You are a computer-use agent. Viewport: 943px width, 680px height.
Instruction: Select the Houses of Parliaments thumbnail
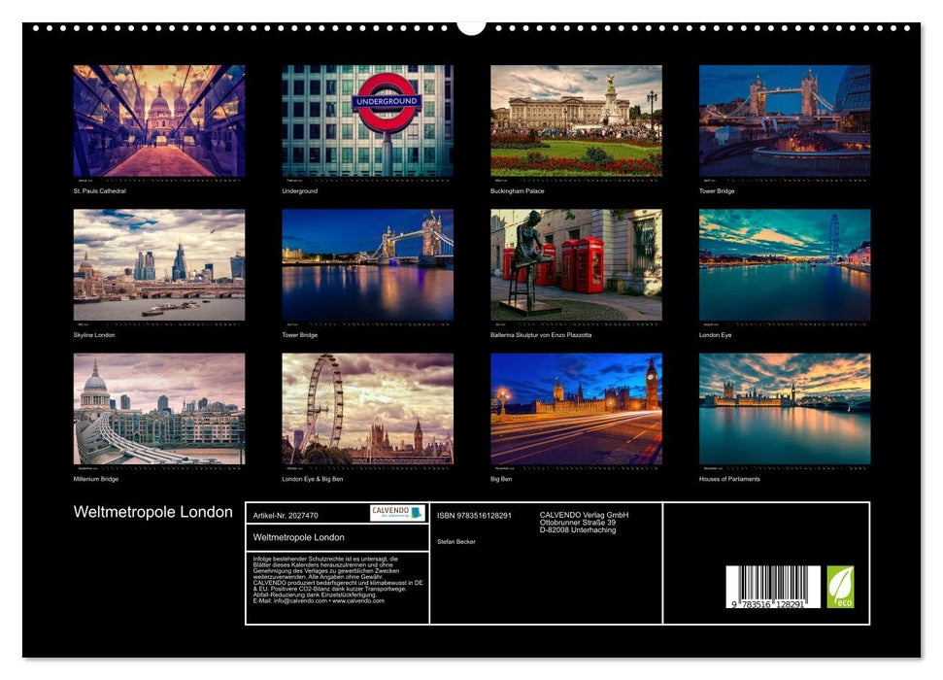785,408
